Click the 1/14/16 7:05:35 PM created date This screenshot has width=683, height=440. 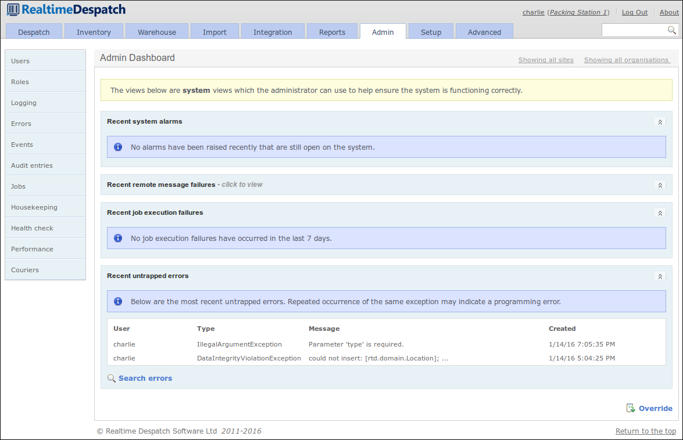581,344
